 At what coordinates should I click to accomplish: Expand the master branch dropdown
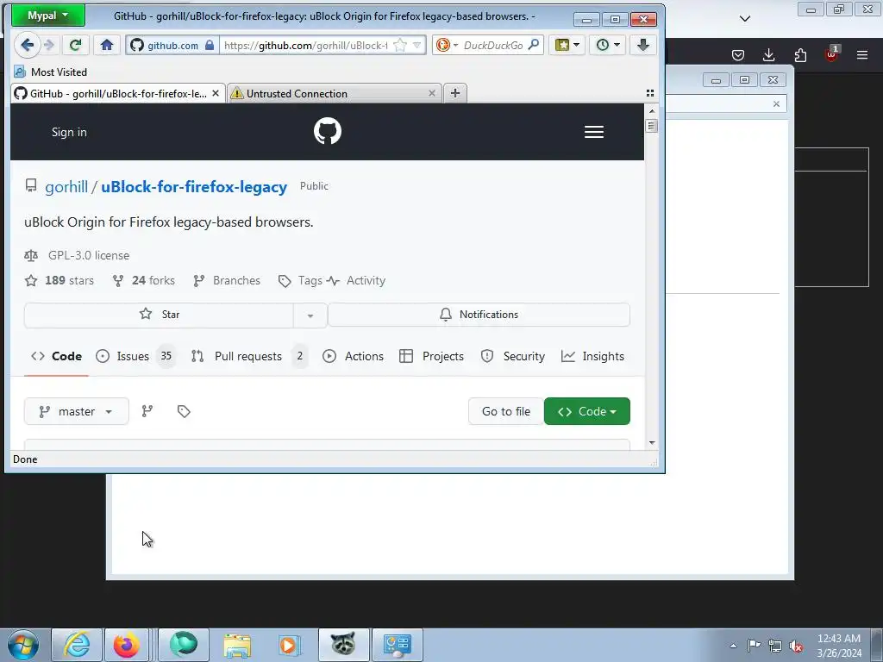(x=76, y=411)
